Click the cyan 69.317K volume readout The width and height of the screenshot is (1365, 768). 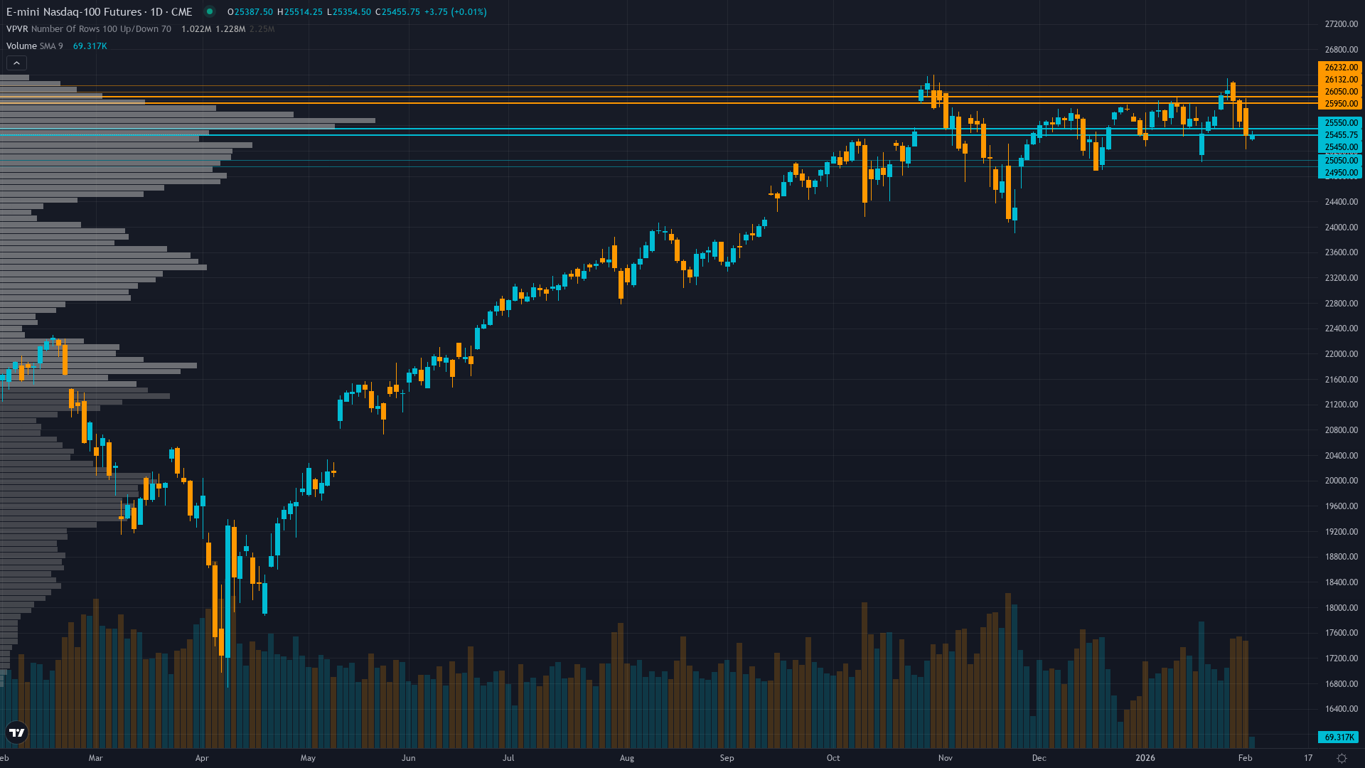(x=89, y=46)
